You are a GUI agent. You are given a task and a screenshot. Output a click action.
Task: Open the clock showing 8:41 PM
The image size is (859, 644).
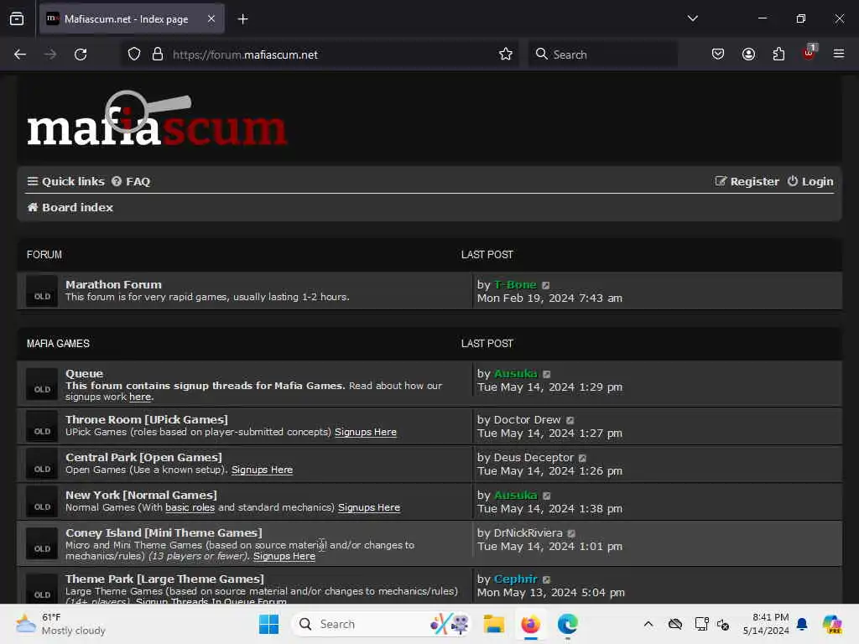coord(765,624)
